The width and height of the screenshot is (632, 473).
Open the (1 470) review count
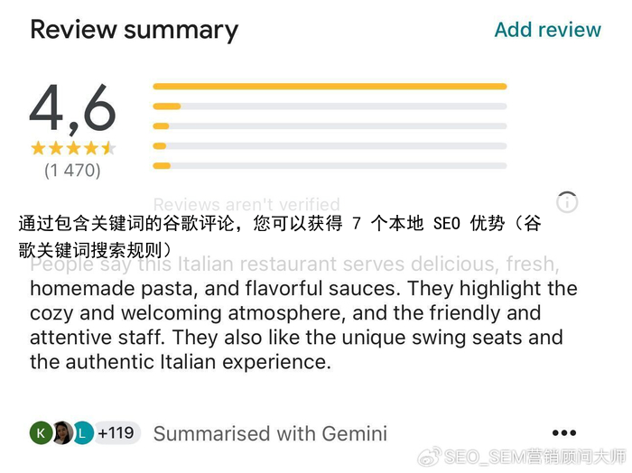point(73,170)
